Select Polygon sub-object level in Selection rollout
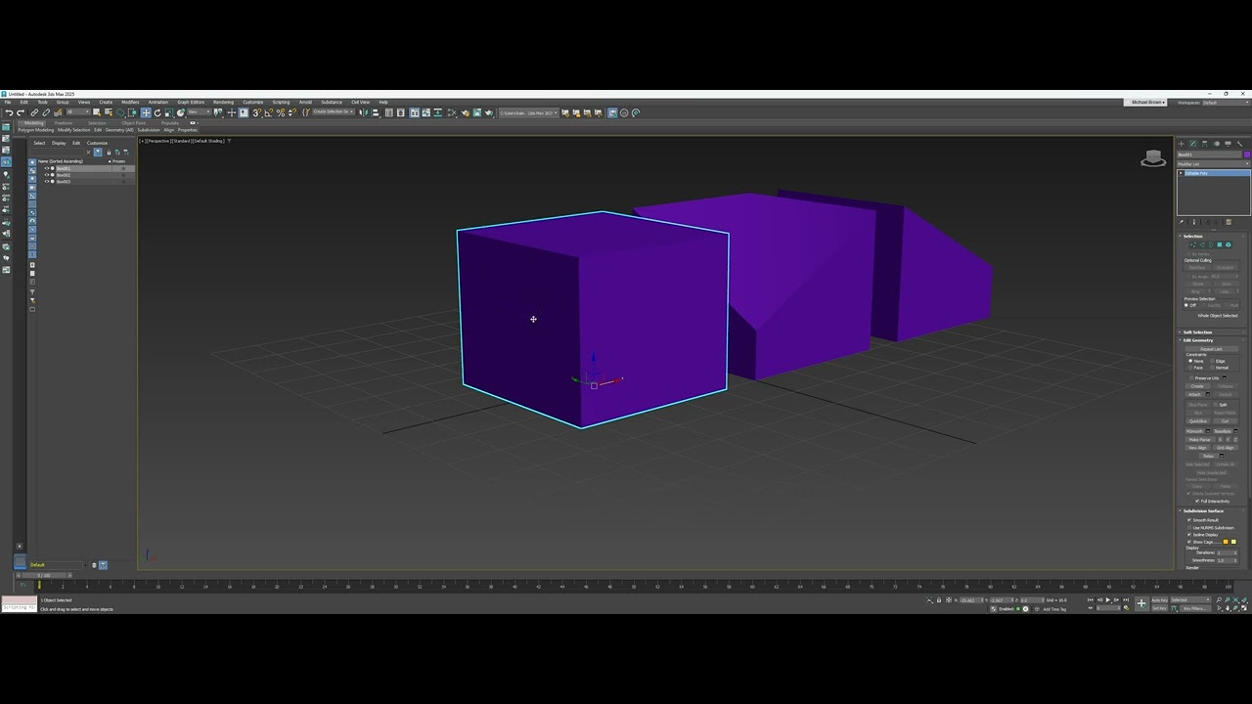 pyautogui.click(x=1220, y=244)
